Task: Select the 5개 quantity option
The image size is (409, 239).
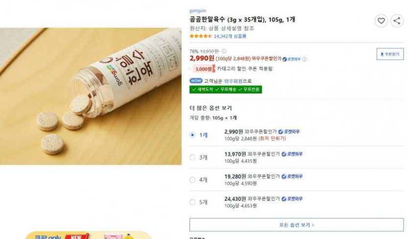Action: pos(192,202)
